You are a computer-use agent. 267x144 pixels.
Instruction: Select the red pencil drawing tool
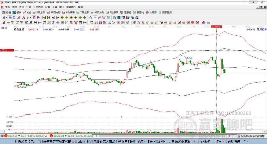4,23
